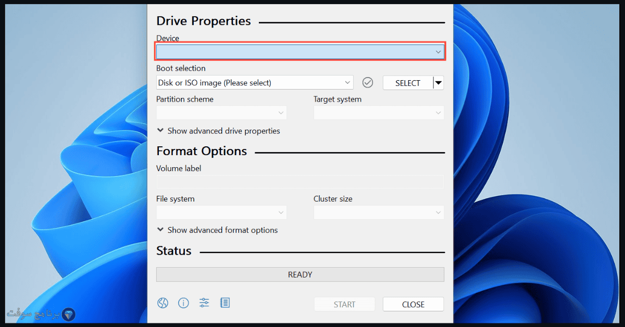Screen dimensions: 625x327
Task: Open the arrow beside the SELECT button
Action: 439,83
